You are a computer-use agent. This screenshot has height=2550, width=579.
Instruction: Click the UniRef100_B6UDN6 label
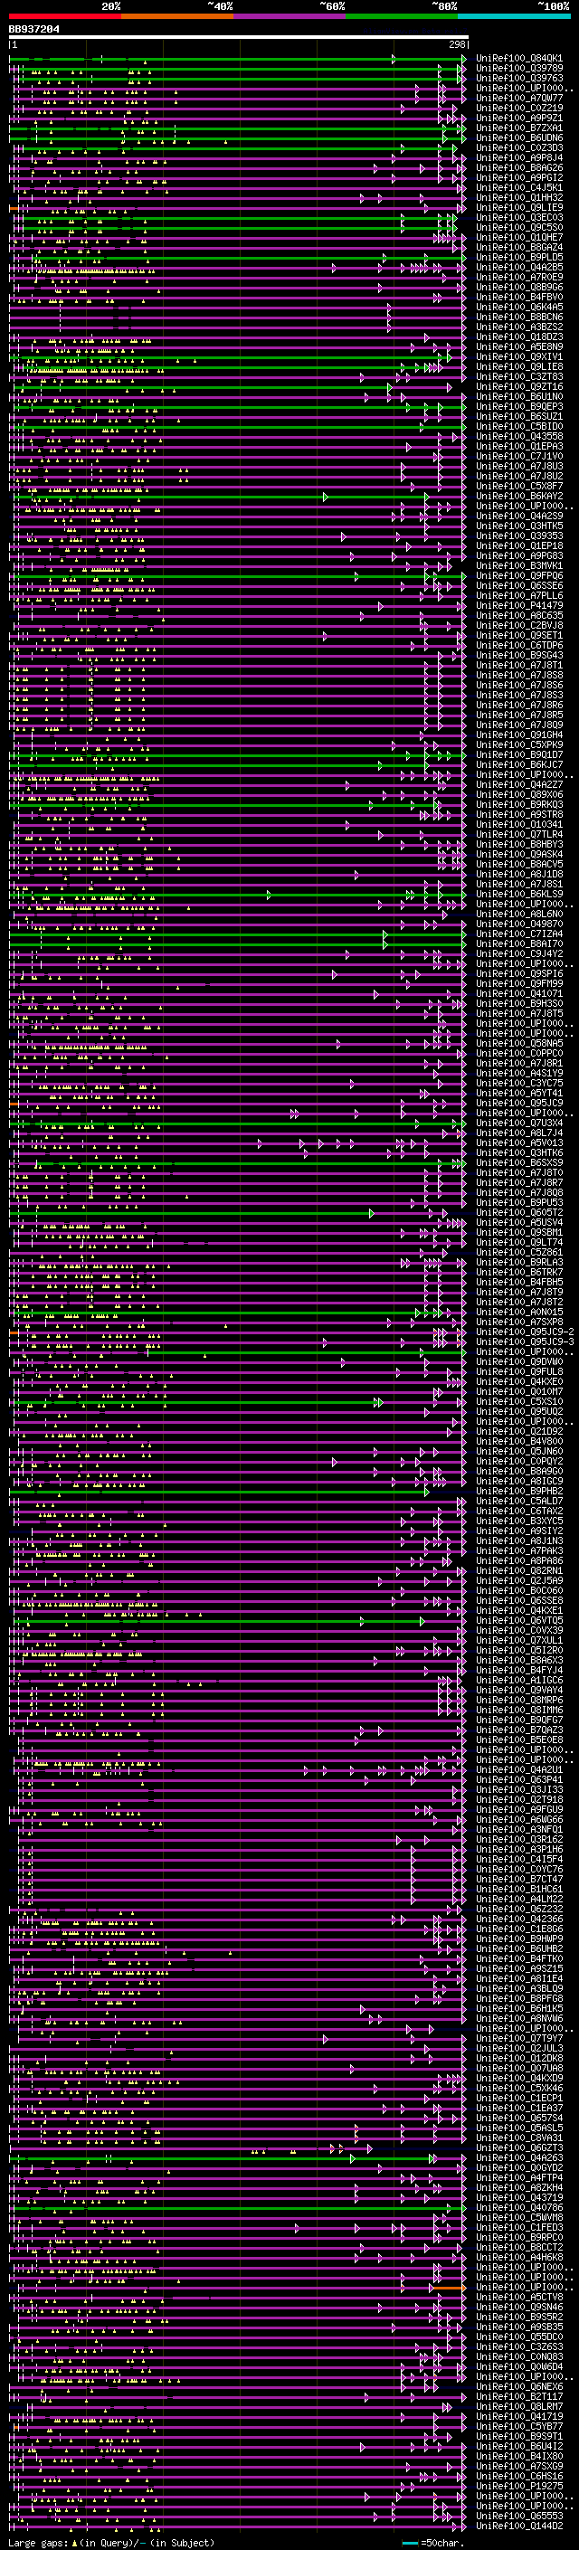click(x=519, y=137)
